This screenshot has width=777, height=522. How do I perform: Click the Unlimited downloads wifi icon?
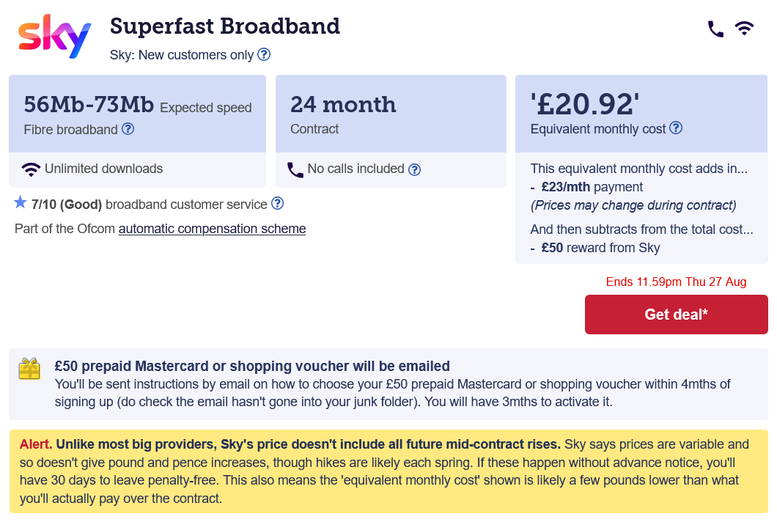tap(31, 169)
